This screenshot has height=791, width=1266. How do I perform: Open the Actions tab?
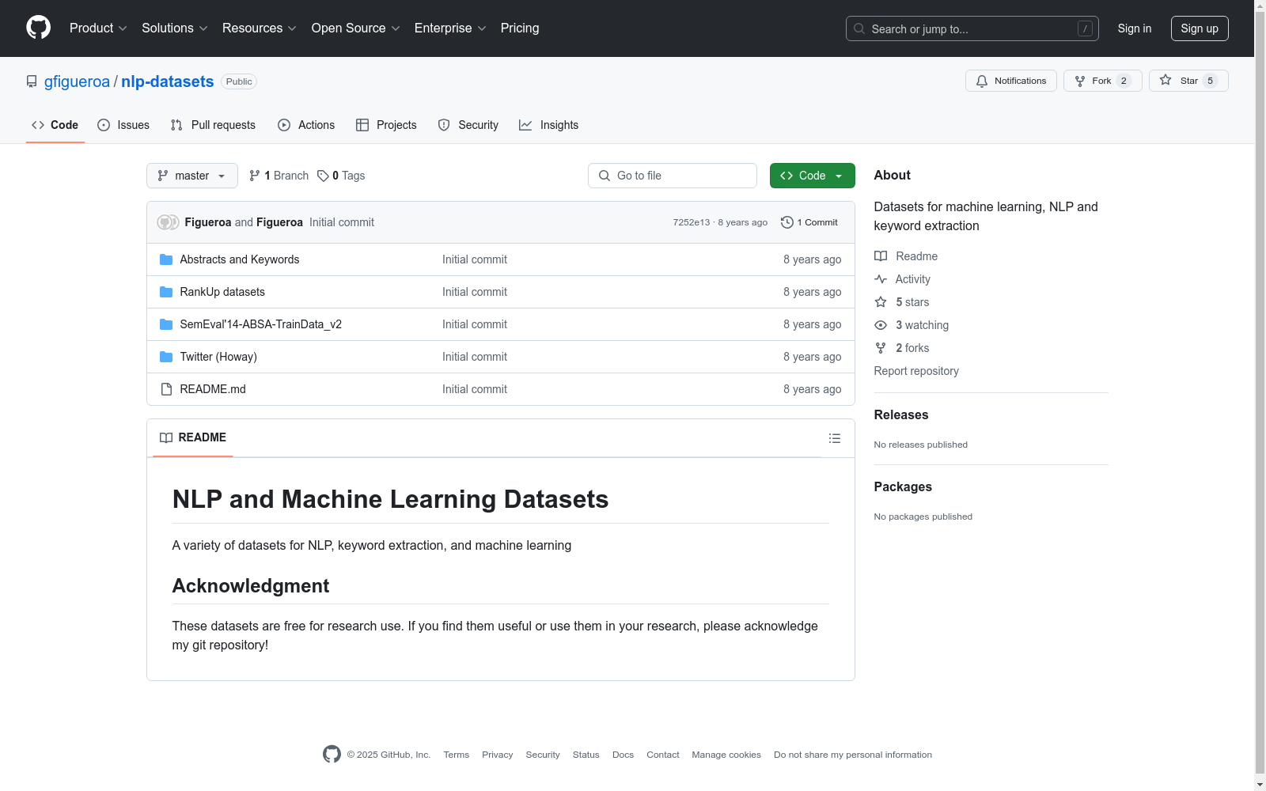306,125
